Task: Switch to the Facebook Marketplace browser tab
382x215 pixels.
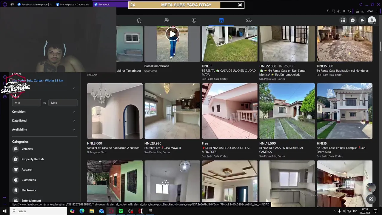Action: (35, 4)
